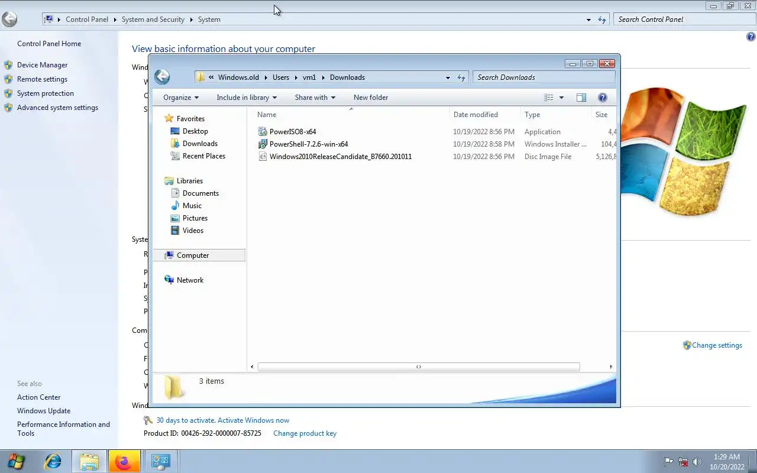Screen dimensions: 757x473
Task: Click the change view icon
Action: point(549,98)
